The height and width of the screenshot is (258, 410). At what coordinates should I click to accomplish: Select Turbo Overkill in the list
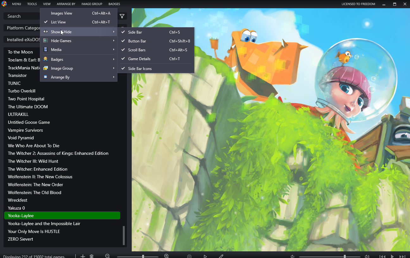coord(62,91)
